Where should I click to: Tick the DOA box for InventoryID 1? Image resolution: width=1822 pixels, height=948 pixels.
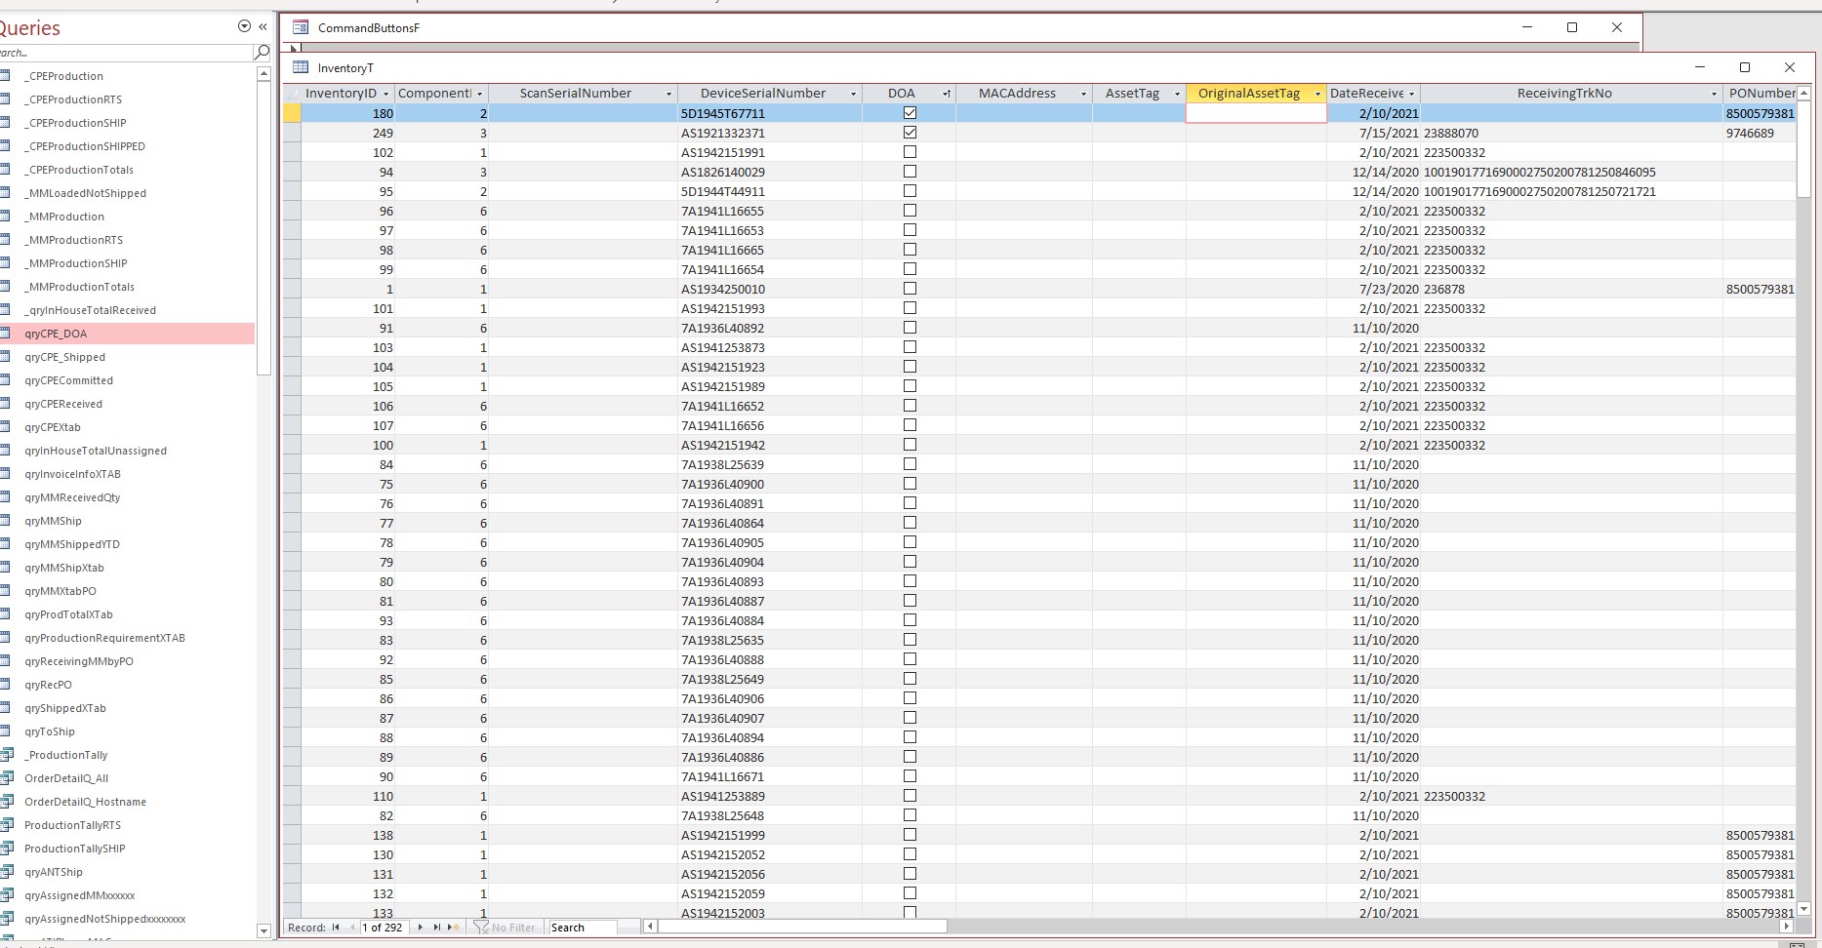(910, 289)
